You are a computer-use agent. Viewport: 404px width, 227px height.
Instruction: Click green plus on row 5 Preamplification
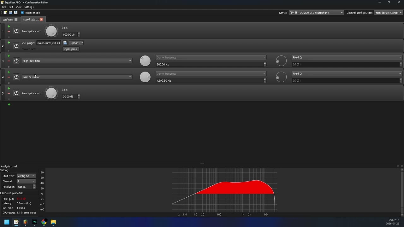(x=9, y=88)
